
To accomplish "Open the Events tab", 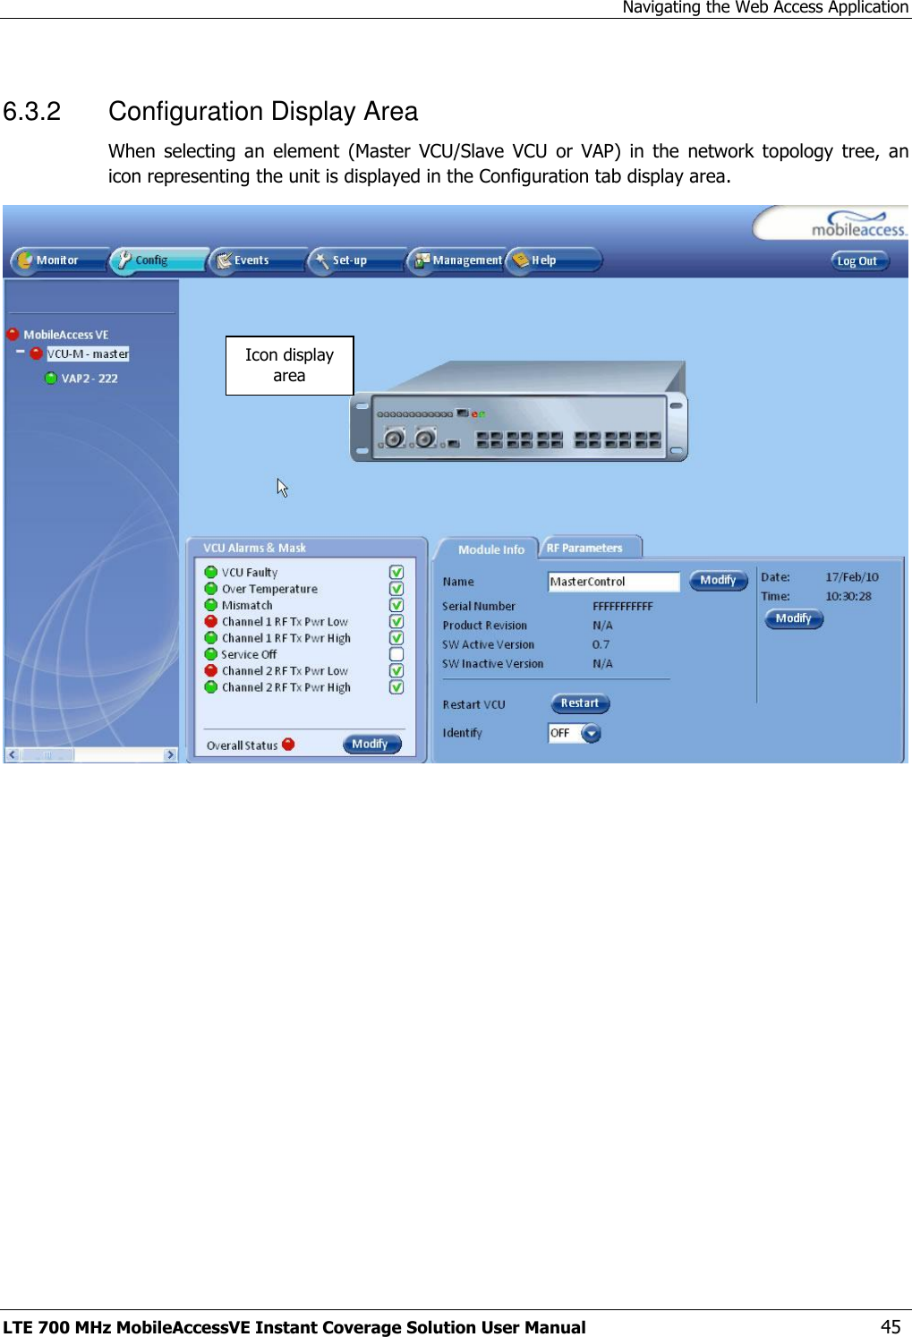I will pos(258,260).
